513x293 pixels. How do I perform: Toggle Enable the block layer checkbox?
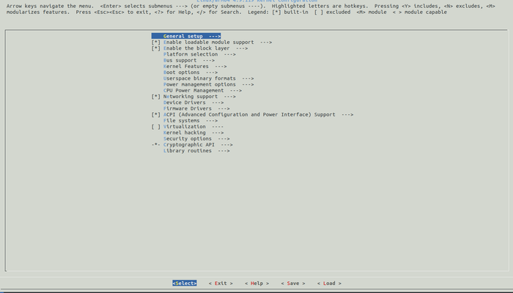[156, 48]
